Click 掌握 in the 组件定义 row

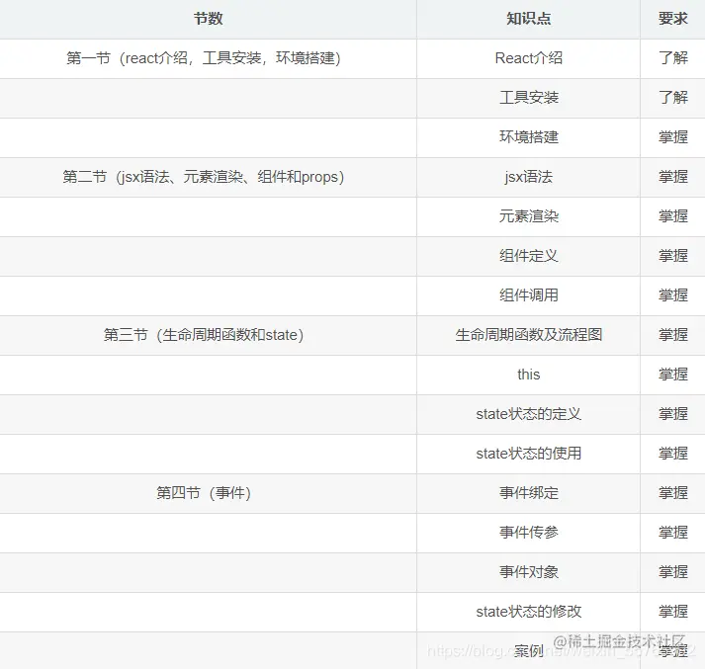672,256
